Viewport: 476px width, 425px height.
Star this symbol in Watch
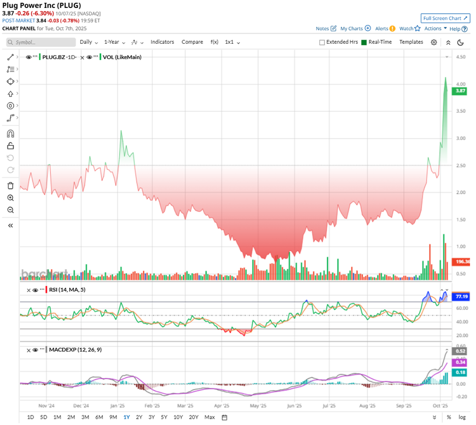(417, 29)
